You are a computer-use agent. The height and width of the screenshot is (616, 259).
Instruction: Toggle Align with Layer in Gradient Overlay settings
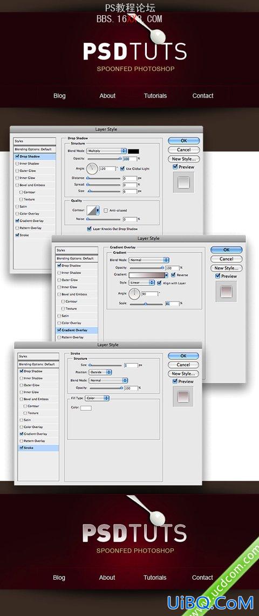[159, 283]
